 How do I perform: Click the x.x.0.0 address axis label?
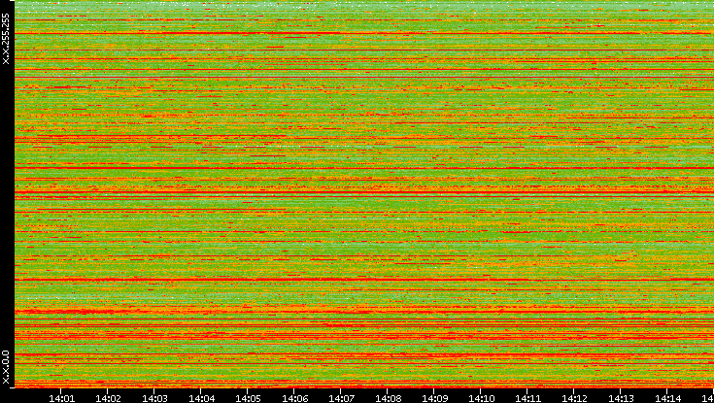[x=6, y=367]
